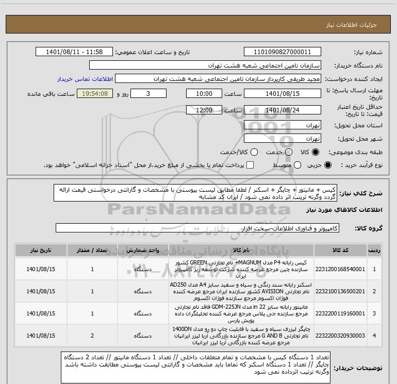This screenshot has width=397, height=384.
Task: Click the MAGNUM GREEN computer case item name
Action: tap(241, 269)
